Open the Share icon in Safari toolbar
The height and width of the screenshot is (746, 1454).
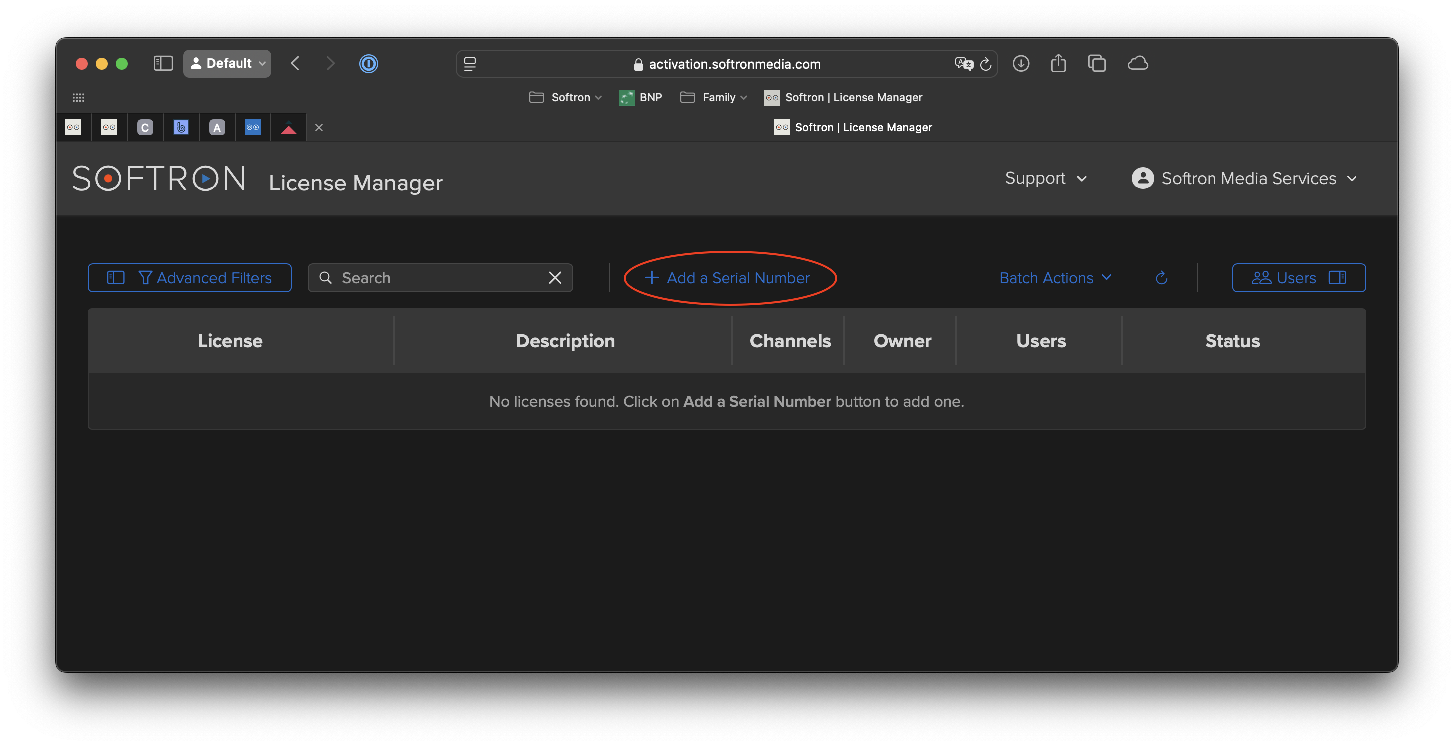point(1058,63)
